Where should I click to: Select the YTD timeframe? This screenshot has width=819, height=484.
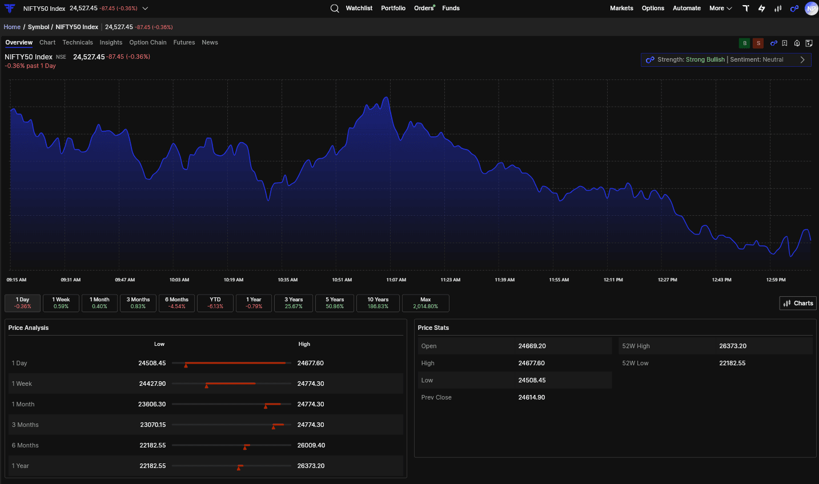(x=215, y=303)
